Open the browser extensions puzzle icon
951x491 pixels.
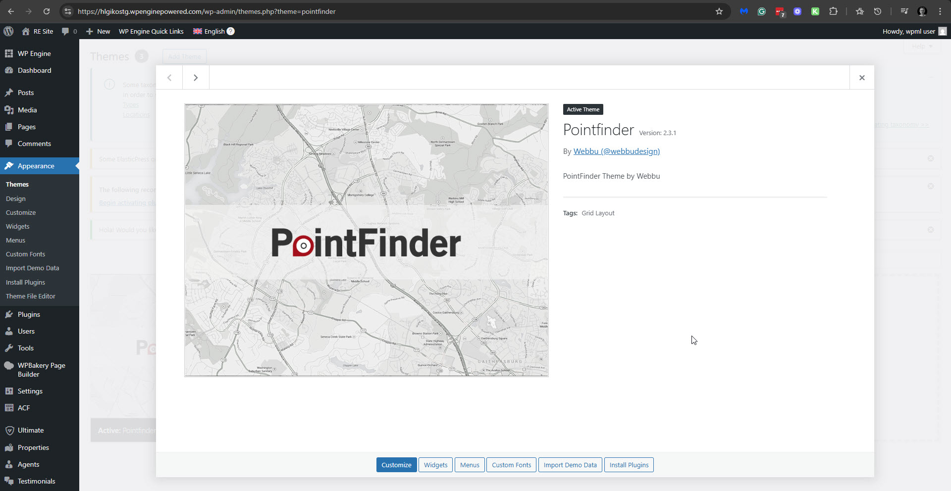pyautogui.click(x=834, y=11)
